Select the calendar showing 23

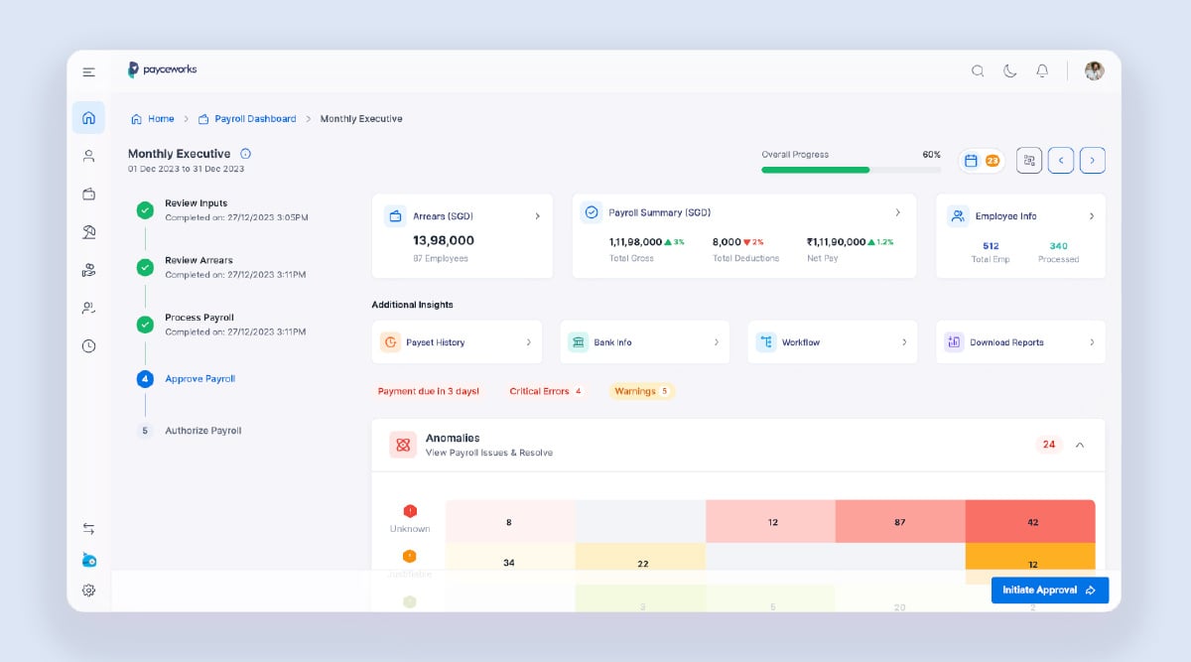click(982, 159)
